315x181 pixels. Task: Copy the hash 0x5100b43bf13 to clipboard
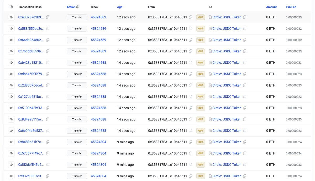click(x=48, y=108)
